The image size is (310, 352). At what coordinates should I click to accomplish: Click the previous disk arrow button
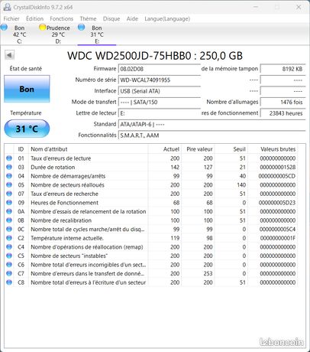(10, 55)
